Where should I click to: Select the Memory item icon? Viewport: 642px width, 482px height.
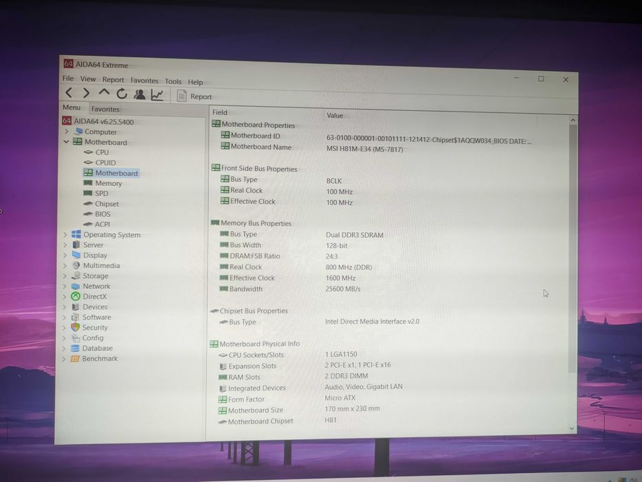(x=87, y=182)
